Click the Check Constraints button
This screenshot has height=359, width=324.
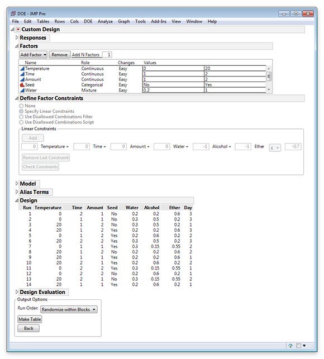pyautogui.click(x=41, y=167)
